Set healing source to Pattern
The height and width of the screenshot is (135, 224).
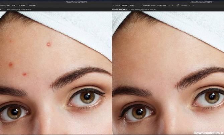(132, 5)
